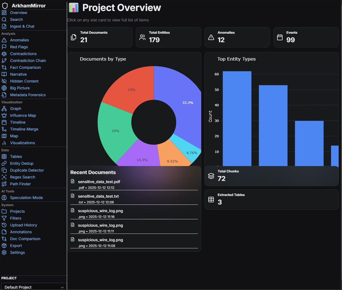Click the Upload History clock icon
The height and width of the screenshot is (290, 342).
(x=4, y=225)
